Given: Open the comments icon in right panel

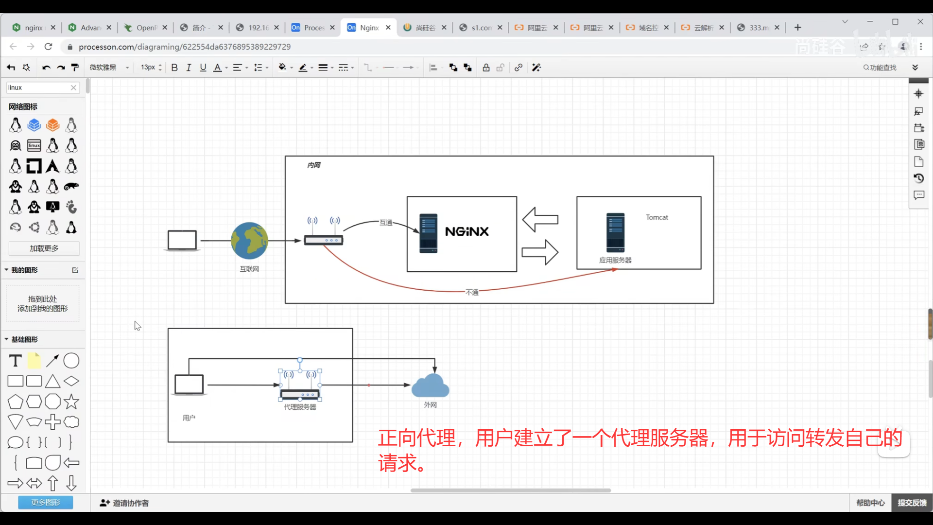Looking at the screenshot, I should tap(918, 195).
